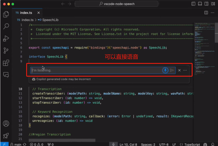Click the send arrow in inline chat
218x146 pixels.
[172, 70]
